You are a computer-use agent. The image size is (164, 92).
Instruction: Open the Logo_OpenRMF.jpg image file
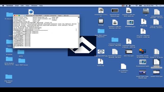(x=101, y=52)
